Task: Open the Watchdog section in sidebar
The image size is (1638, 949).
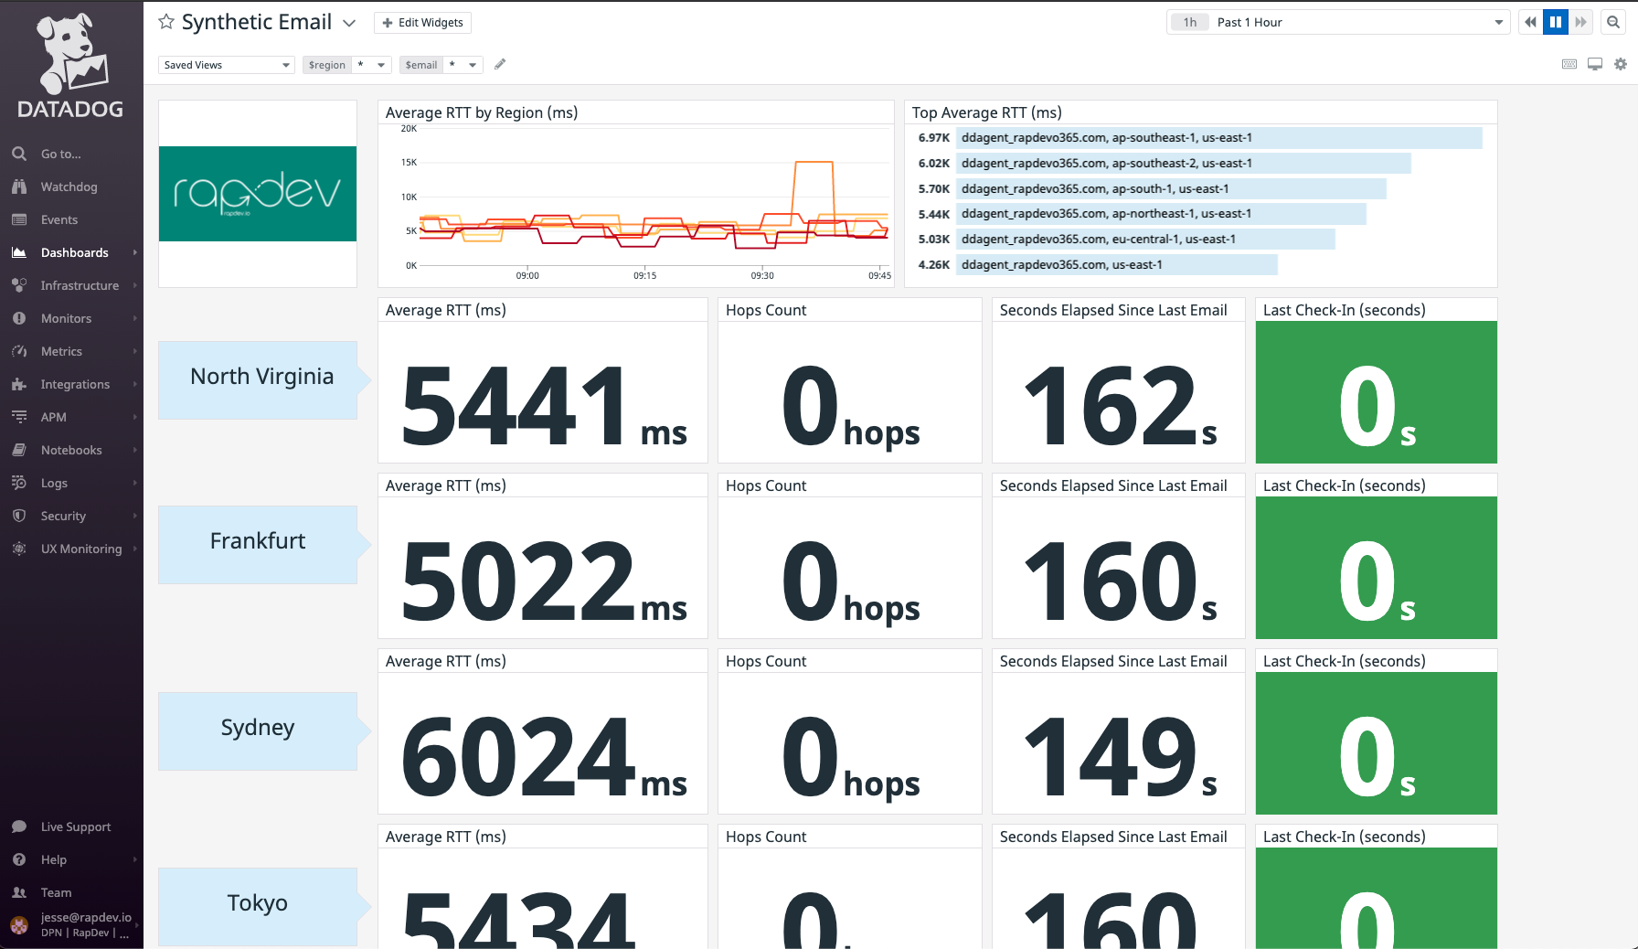Action: coord(69,187)
